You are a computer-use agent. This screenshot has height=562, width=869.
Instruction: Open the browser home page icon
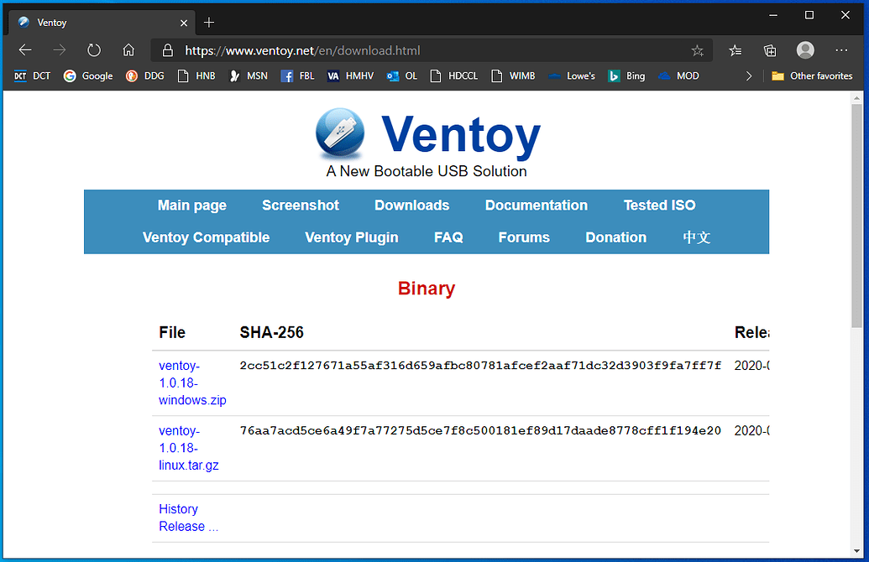(x=128, y=50)
